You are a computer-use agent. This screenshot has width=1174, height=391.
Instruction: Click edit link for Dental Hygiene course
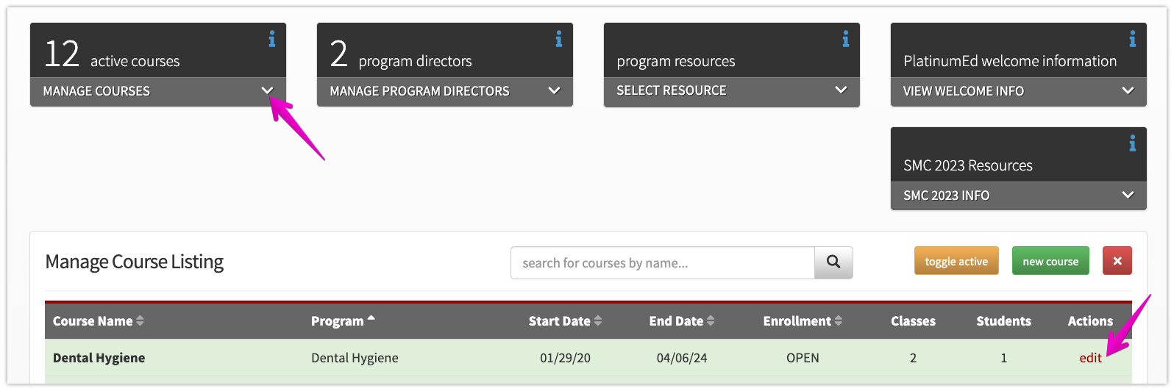(x=1090, y=358)
